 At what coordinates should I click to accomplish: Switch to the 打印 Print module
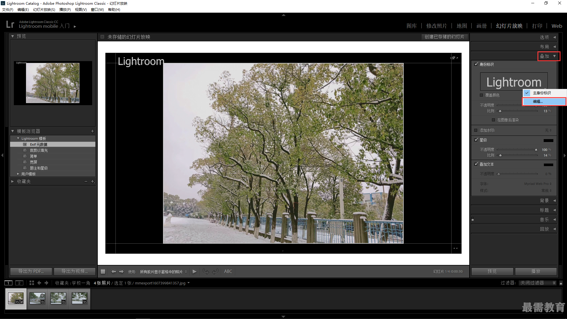(x=537, y=26)
